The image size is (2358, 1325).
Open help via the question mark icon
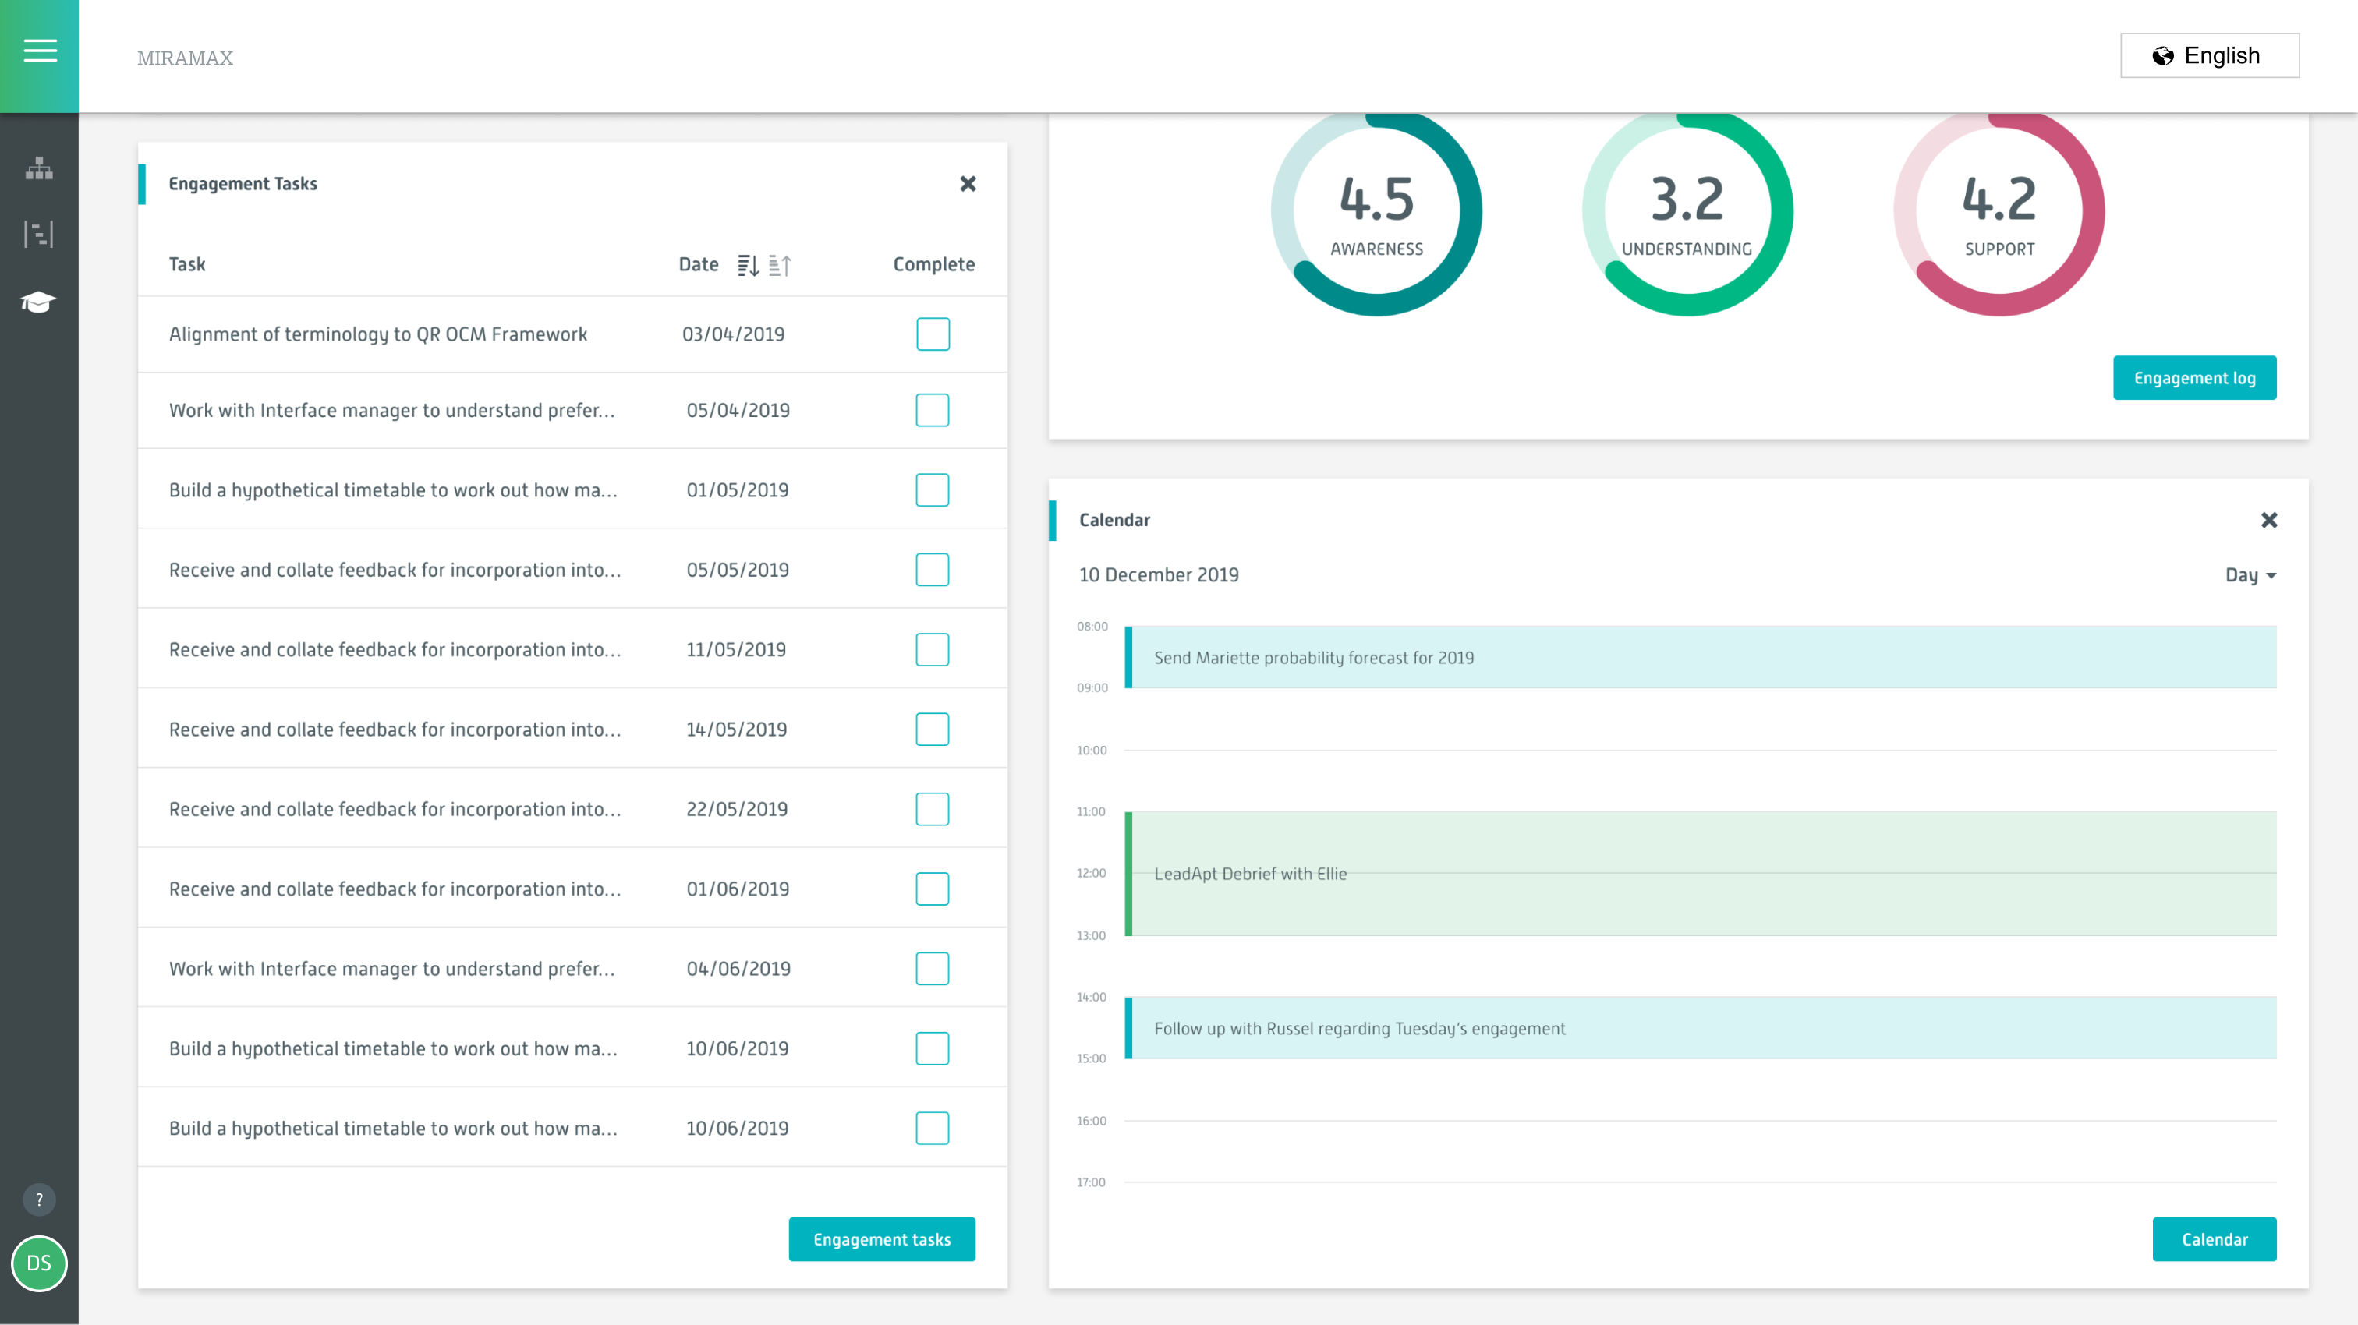click(x=38, y=1199)
